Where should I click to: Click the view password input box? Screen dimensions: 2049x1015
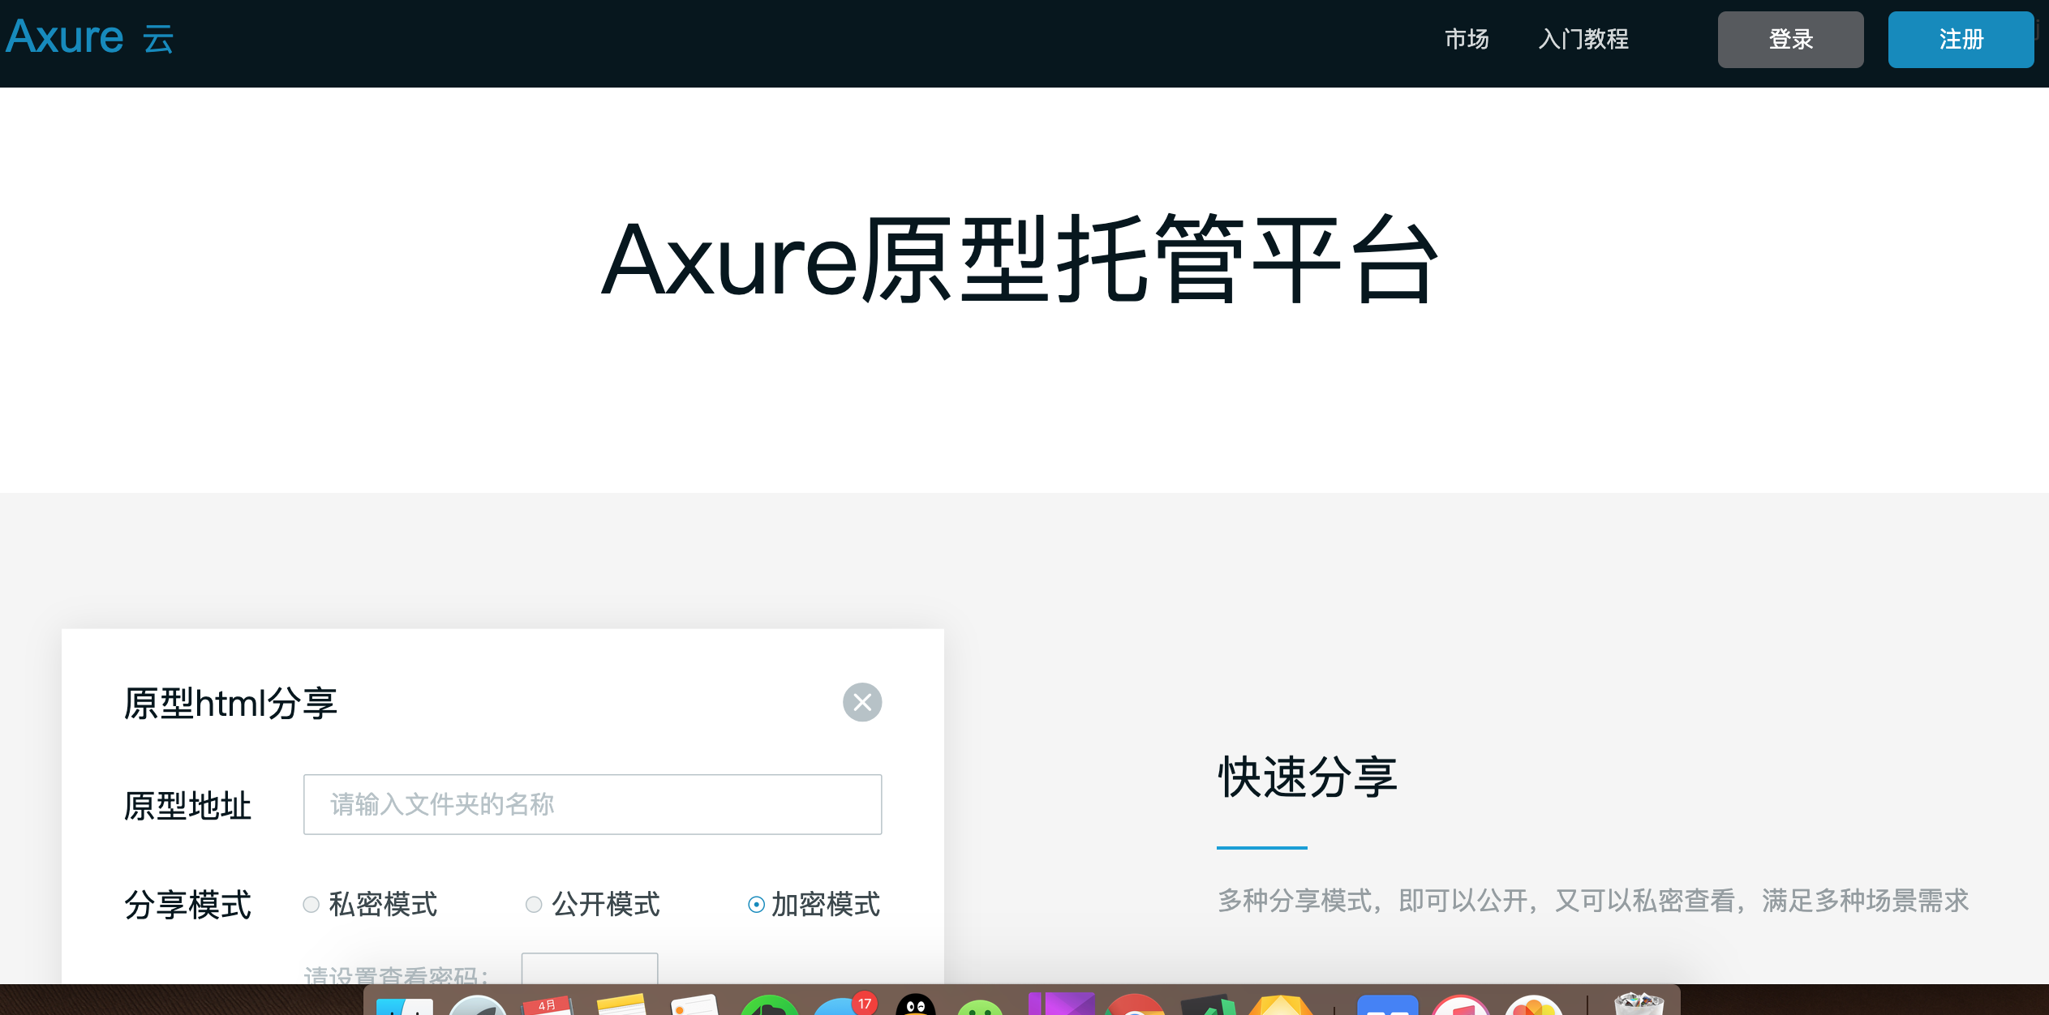(x=590, y=969)
